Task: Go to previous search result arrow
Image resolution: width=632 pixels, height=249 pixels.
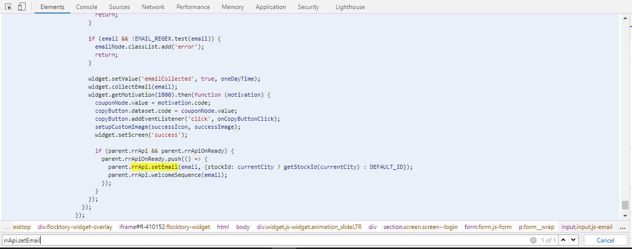Action: (563, 240)
